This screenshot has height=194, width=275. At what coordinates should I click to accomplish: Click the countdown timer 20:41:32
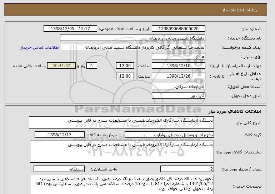pyautogui.click(x=61, y=66)
